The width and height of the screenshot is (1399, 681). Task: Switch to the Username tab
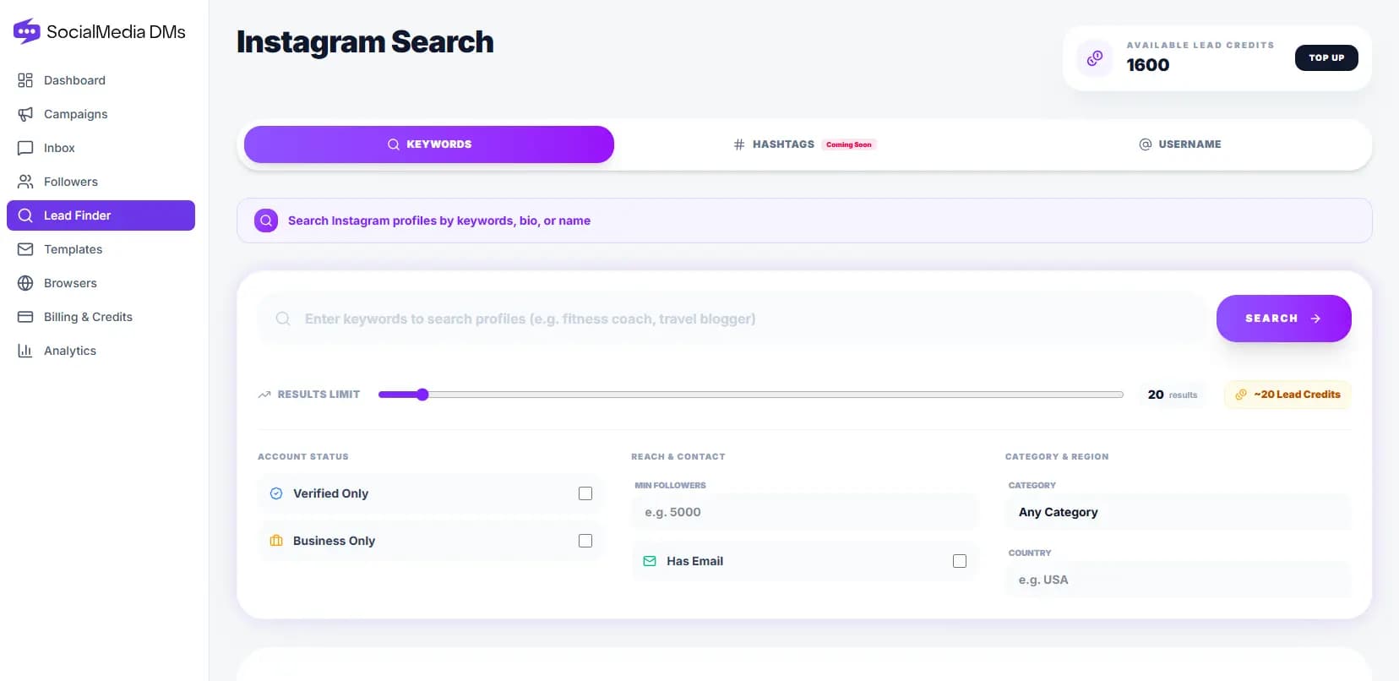click(1179, 144)
